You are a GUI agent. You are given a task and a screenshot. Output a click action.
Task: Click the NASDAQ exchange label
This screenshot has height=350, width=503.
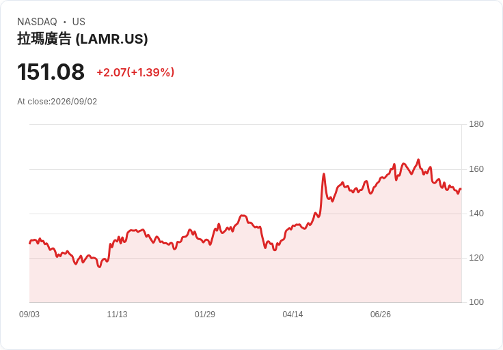point(37,22)
